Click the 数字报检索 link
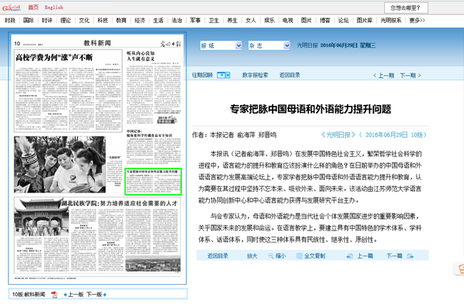The width and height of the screenshot is (464, 304). 255,75
